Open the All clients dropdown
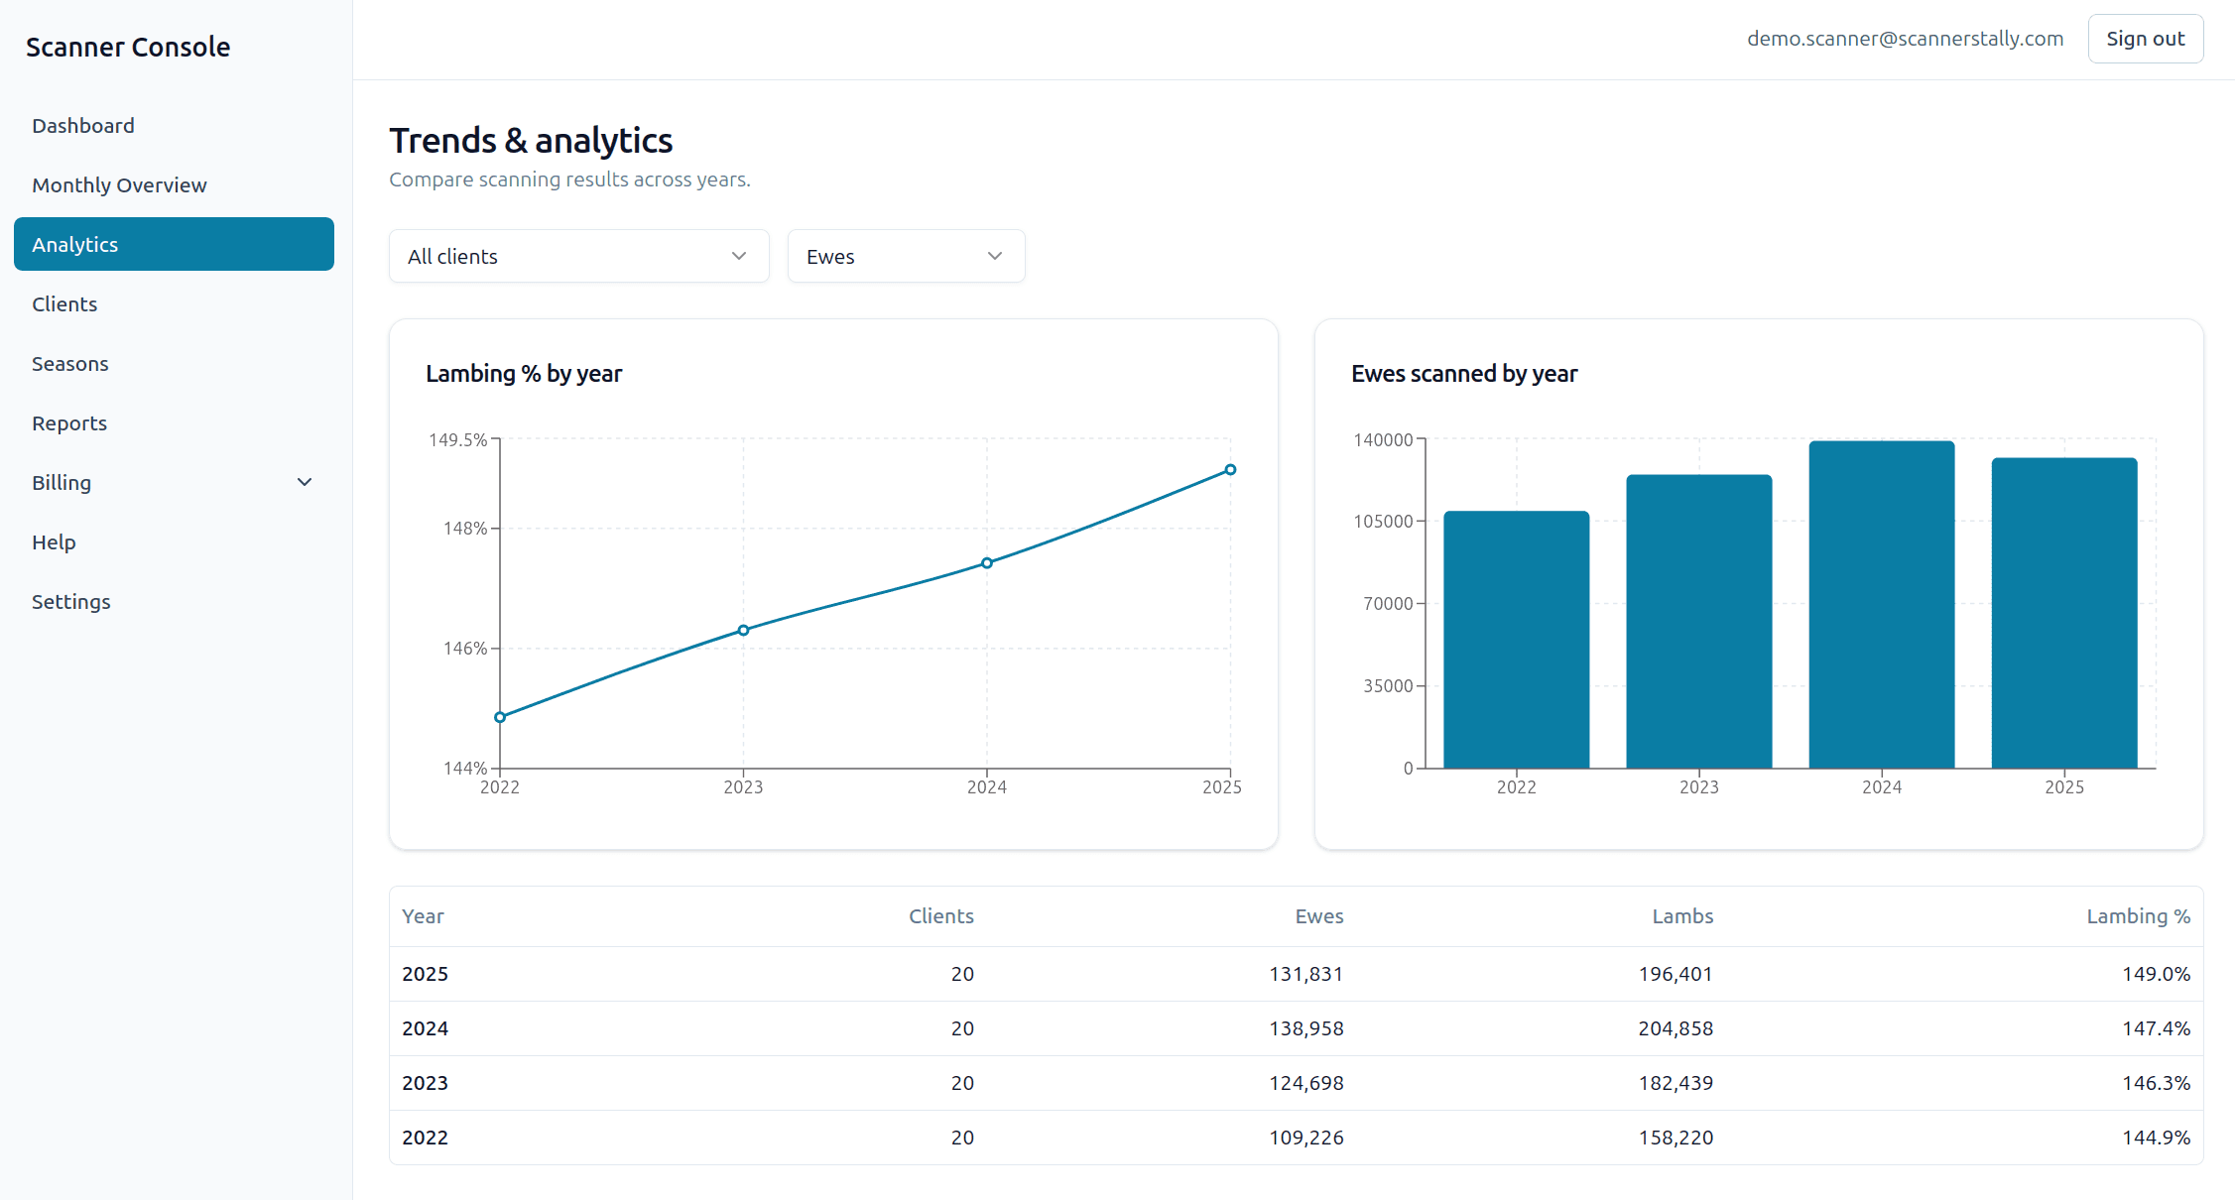The height and width of the screenshot is (1200, 2235). click(579, 256)
